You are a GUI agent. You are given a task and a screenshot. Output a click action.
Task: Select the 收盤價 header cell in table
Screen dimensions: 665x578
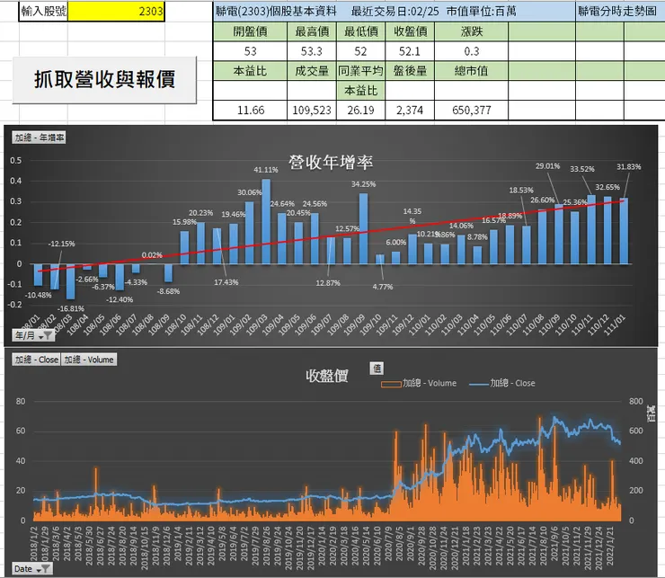tap(410, 31)
